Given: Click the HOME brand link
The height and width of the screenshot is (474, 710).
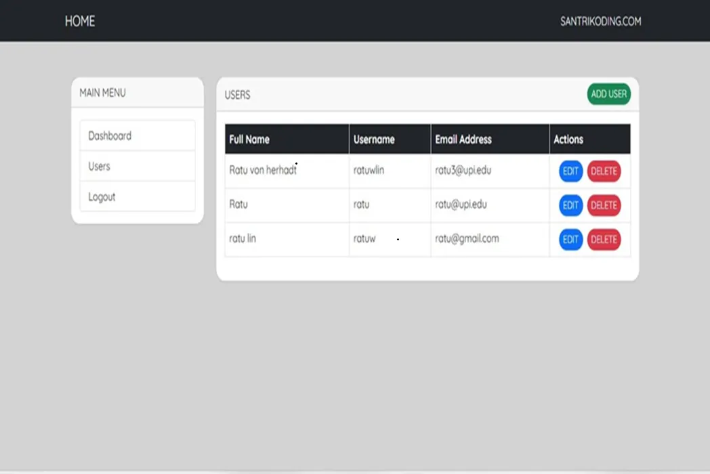Looking at the screenshot, I should pos(80,21).
